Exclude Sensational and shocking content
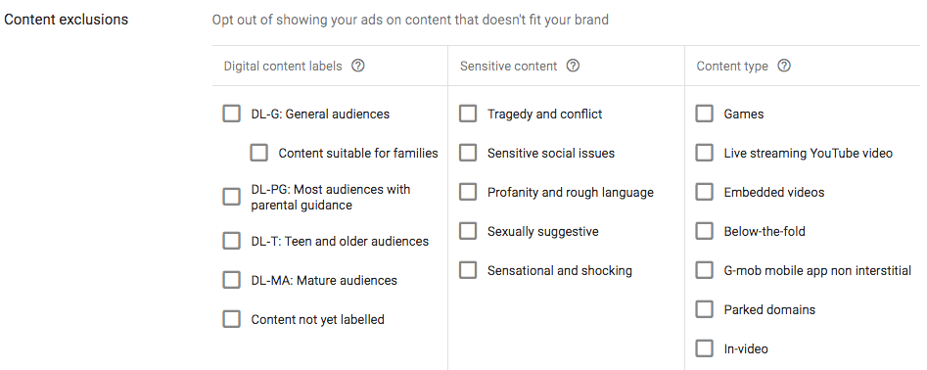The height and width of the screenshot is (370, 927). point(468,270)
